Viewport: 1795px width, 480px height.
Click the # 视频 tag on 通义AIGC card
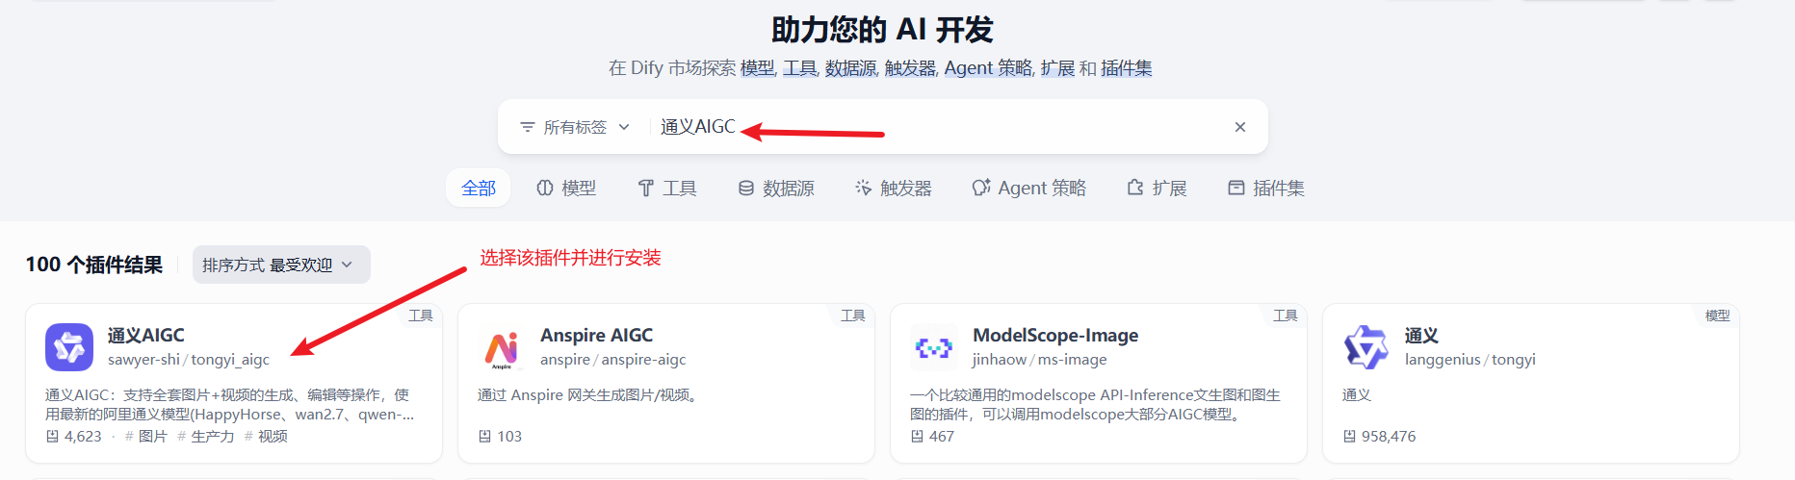266,437
